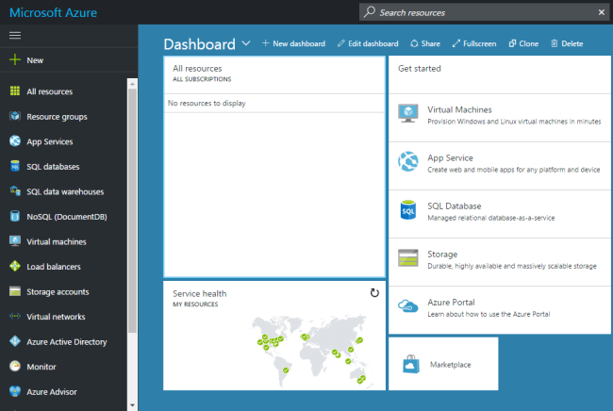The image size is (613, 411).
Task: Open the App Service get started title
Action: click(450, 157)
